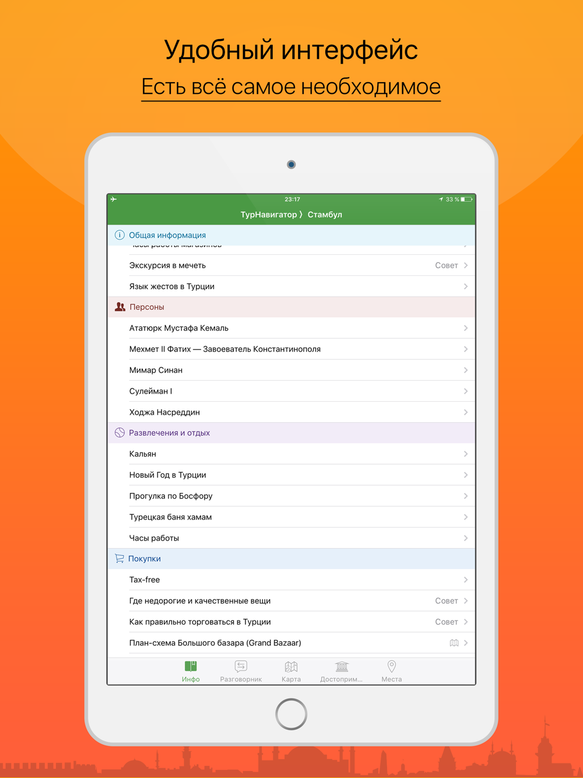Open chevron for Tax-free
Viewport: 583px width, 778px height.
pos(466,580)
